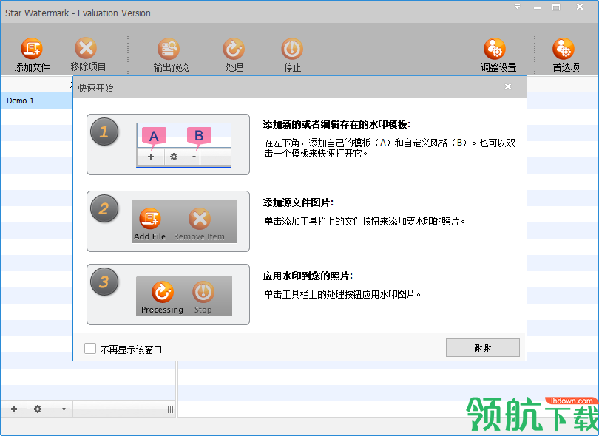Click heading 应用水印到您的照片

pos(308,276)
